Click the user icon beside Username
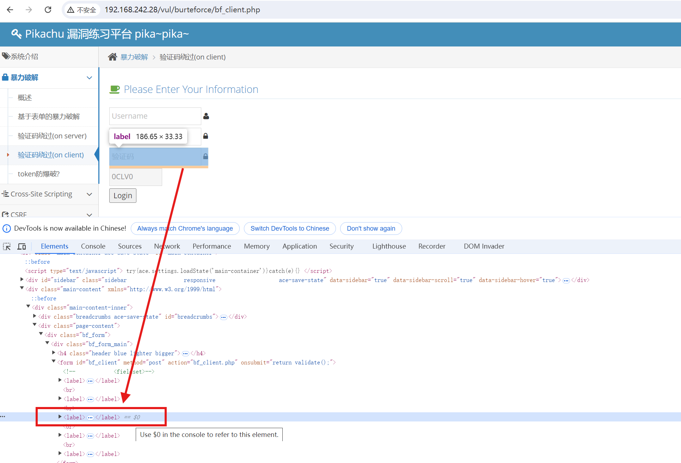 pyautogui.click(x=206, y=116)
